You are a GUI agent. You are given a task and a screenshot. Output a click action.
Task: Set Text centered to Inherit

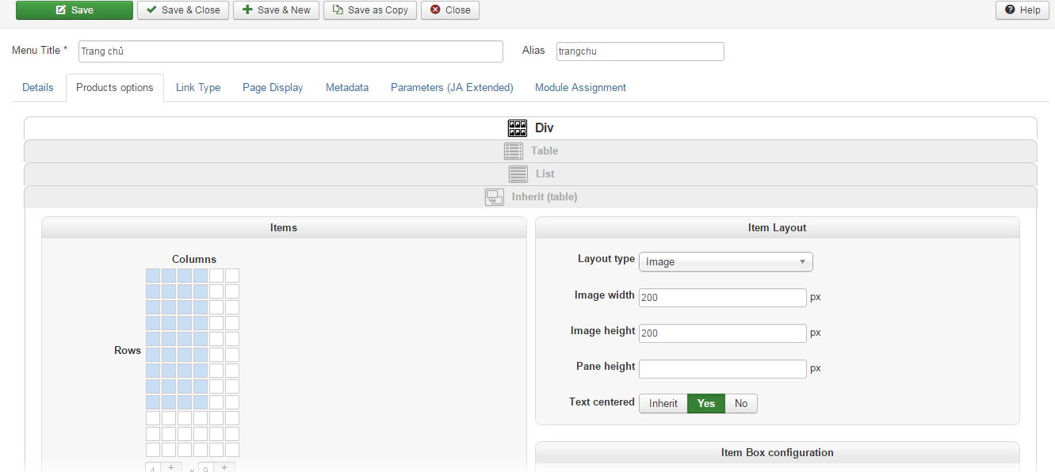click(x=663, y=404)
